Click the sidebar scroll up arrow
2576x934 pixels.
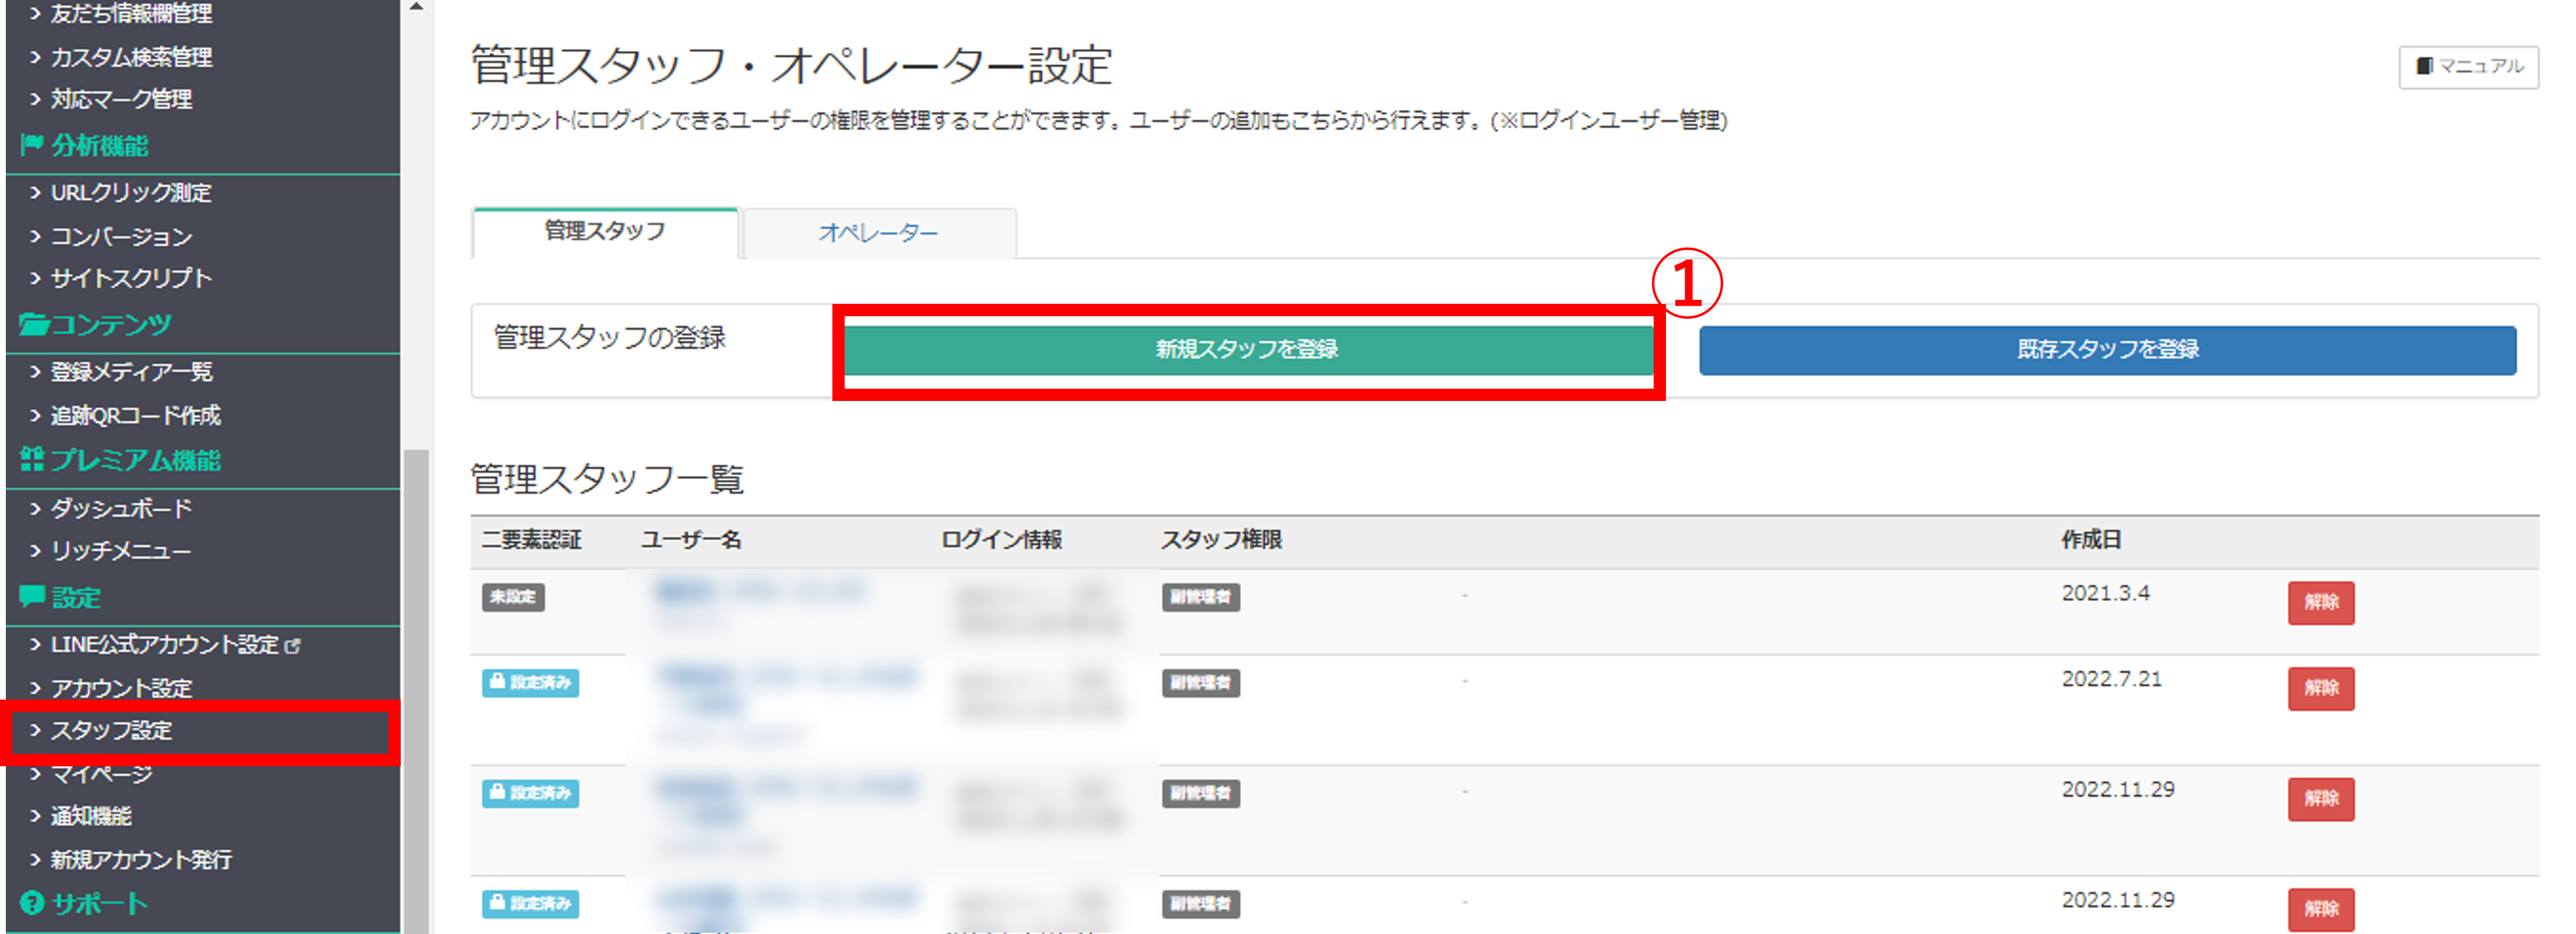417,7
